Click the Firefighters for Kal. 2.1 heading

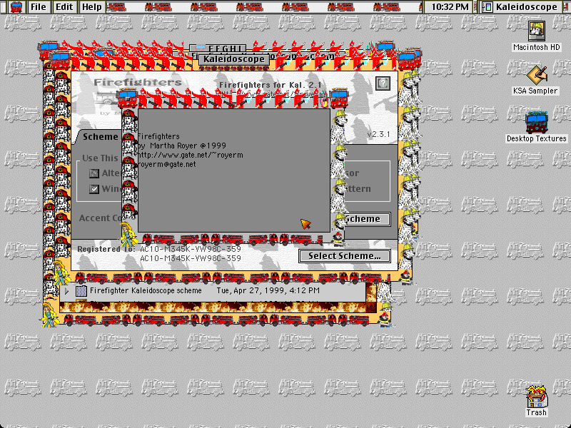point(271,85)
